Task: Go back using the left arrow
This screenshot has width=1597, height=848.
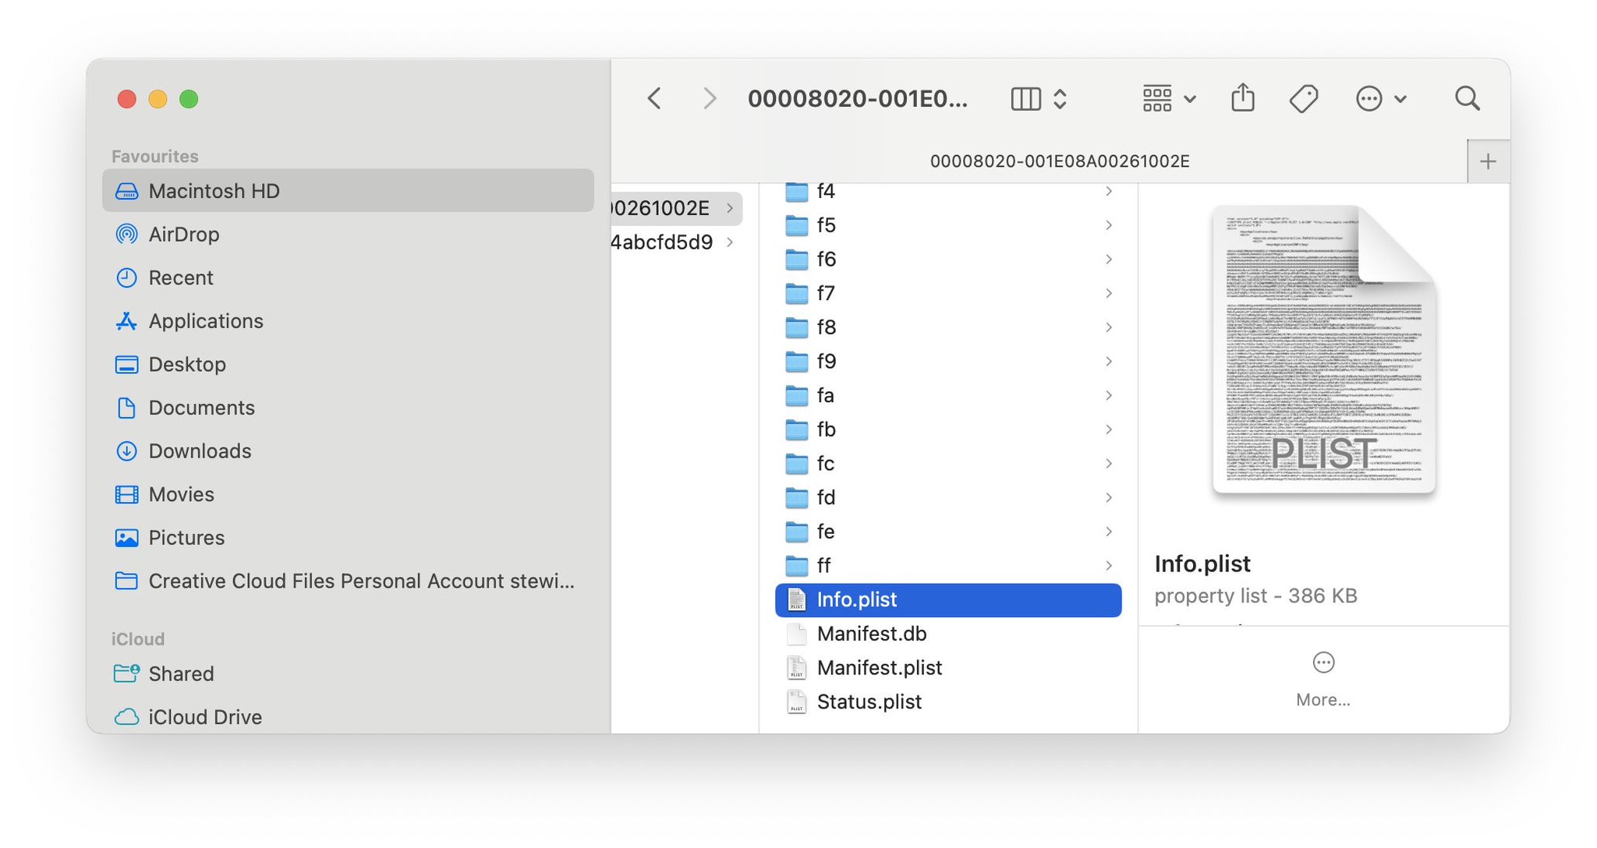Action: pyautogui.click(x=655, y=98)
